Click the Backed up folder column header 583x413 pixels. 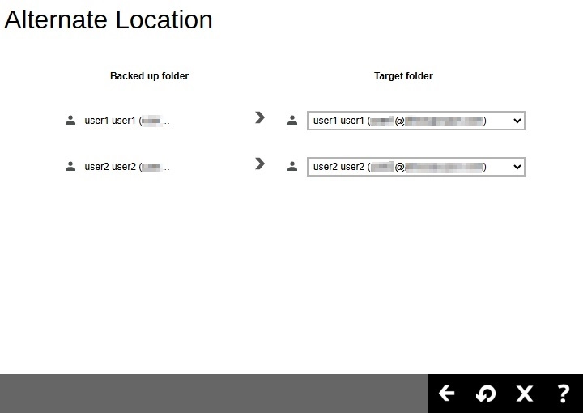tap(149, 76)
